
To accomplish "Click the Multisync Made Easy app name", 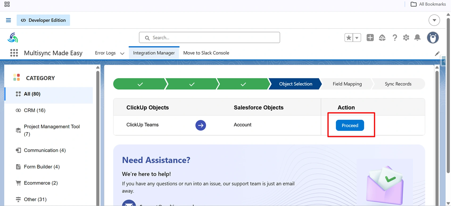I will (x=53, y=53).
